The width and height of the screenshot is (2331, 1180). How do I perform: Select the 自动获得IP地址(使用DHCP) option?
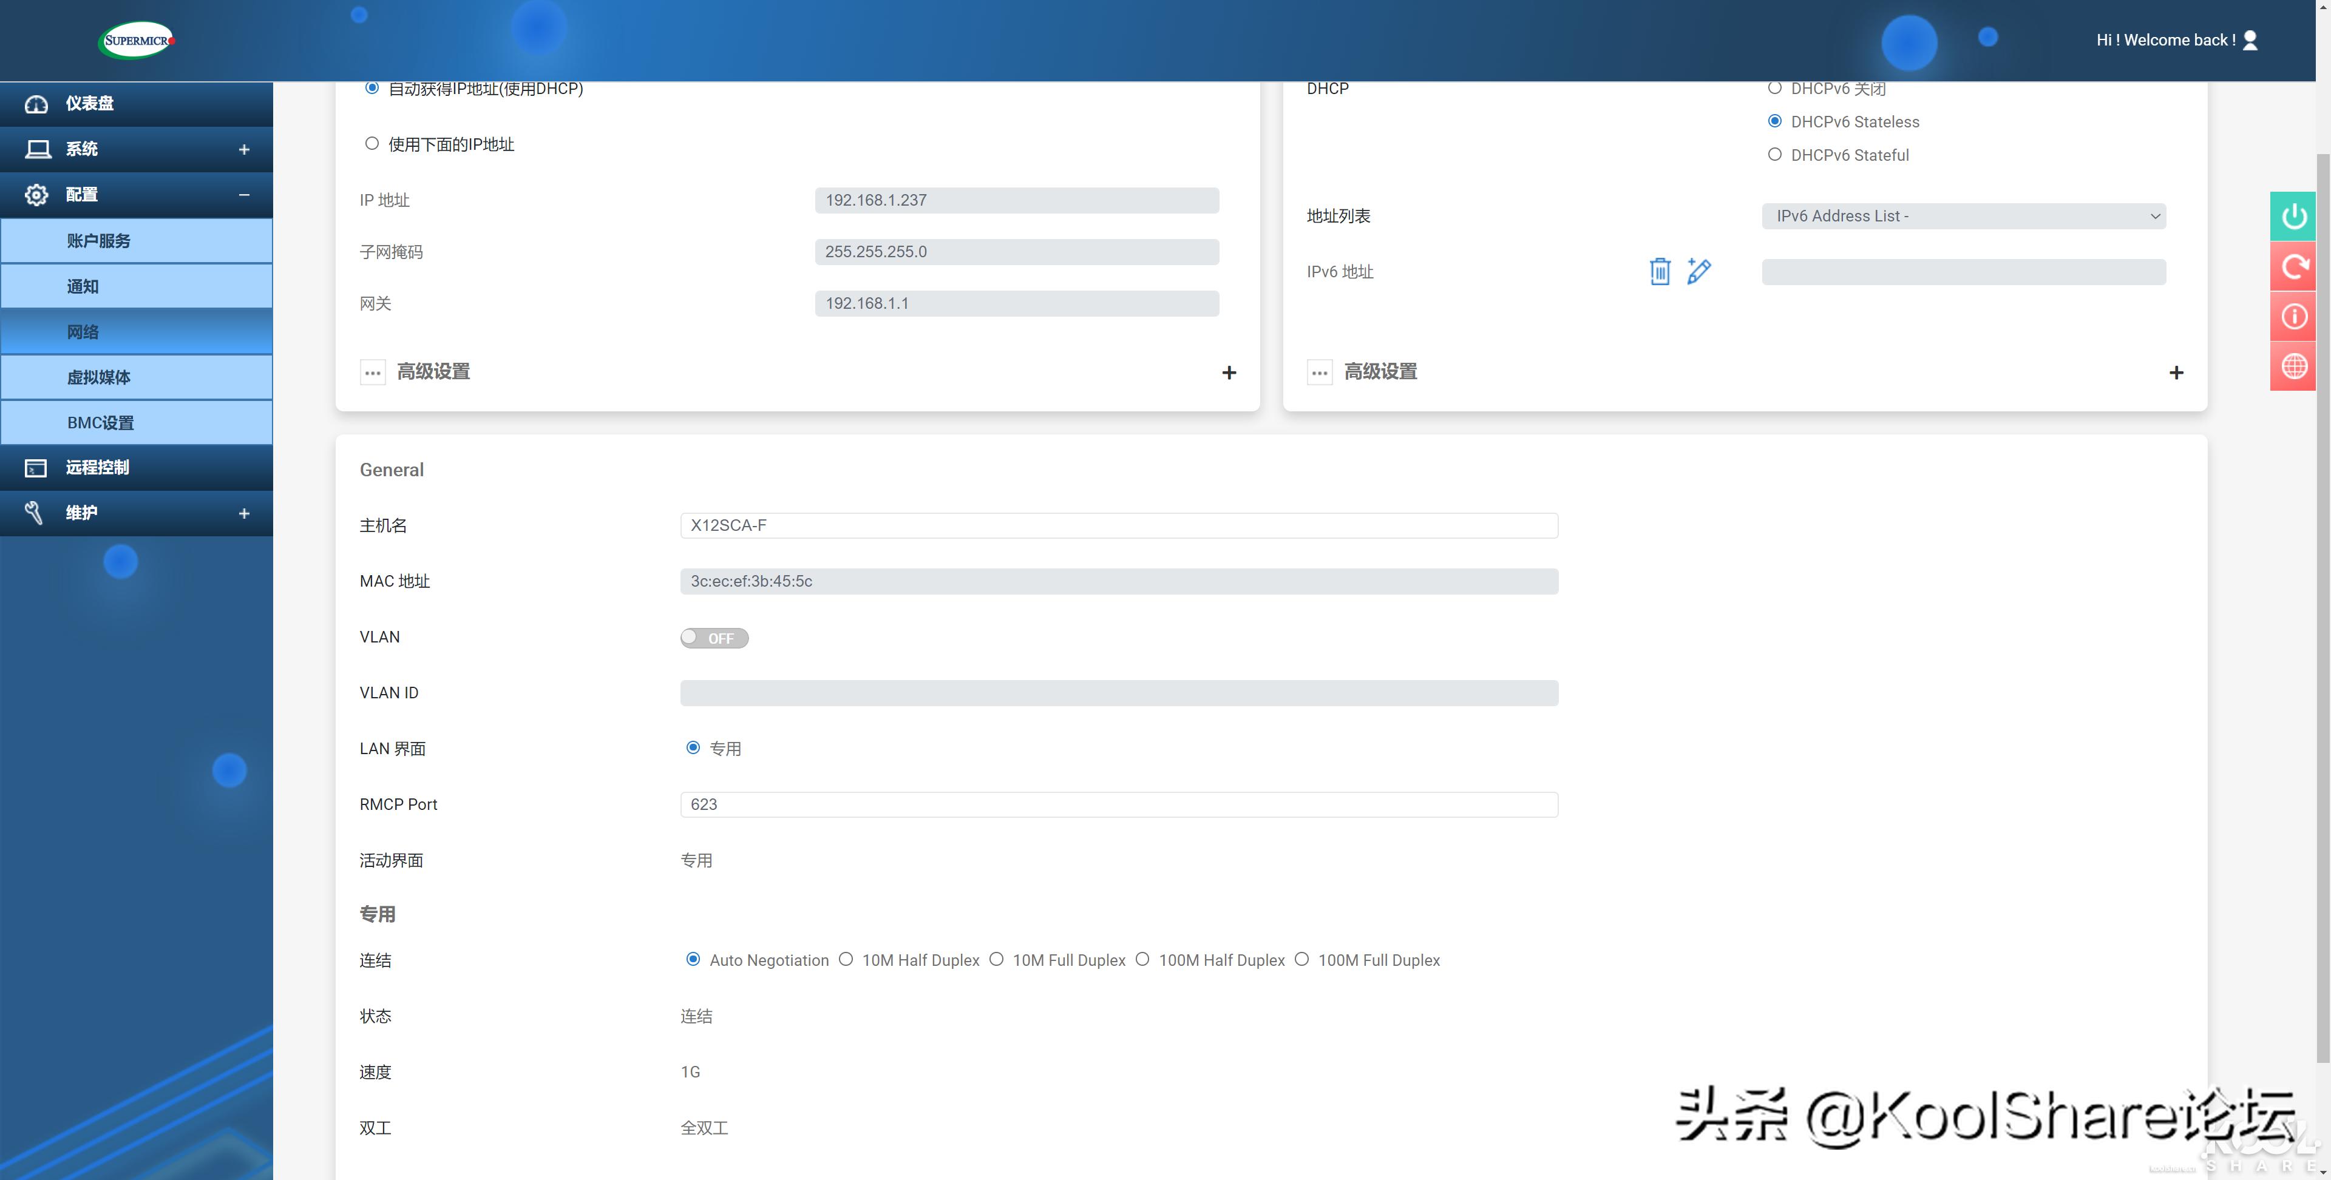pos(371,88)
